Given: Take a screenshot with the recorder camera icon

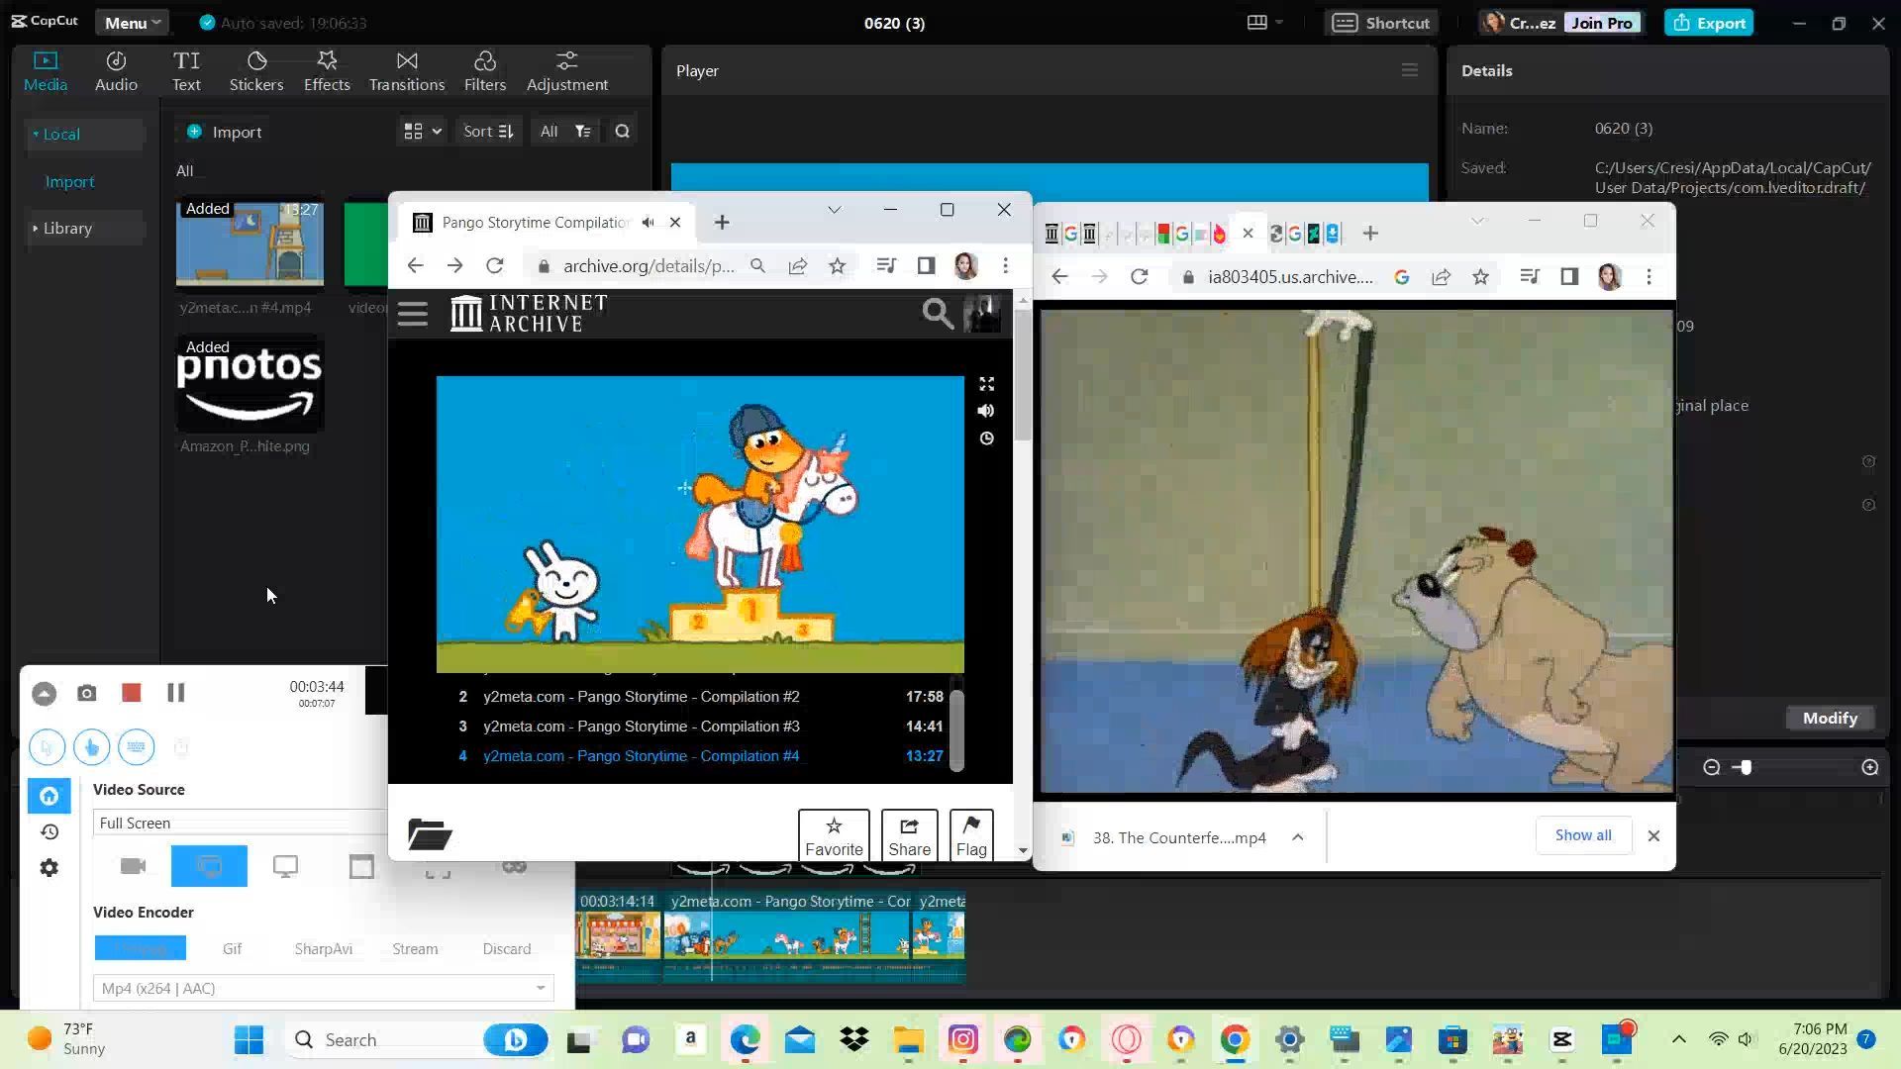Looking at the screenshot, I should coord(87,693).
